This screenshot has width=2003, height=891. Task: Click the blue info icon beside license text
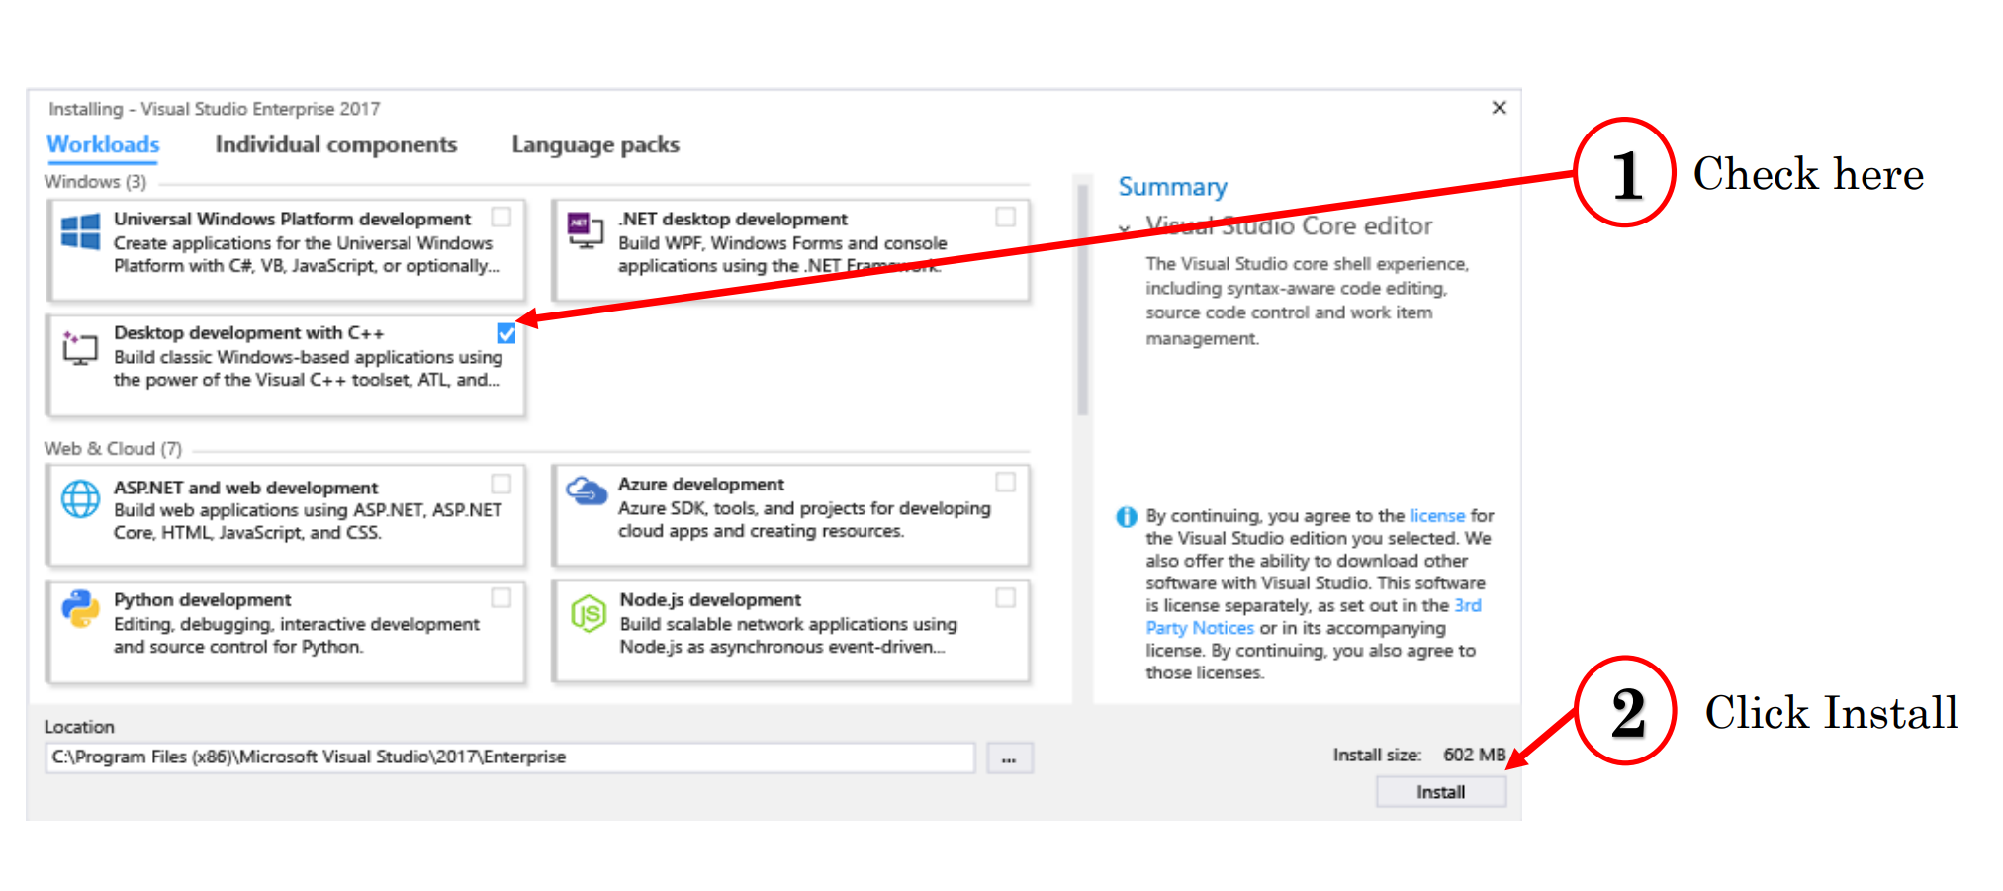(1126, 514)
